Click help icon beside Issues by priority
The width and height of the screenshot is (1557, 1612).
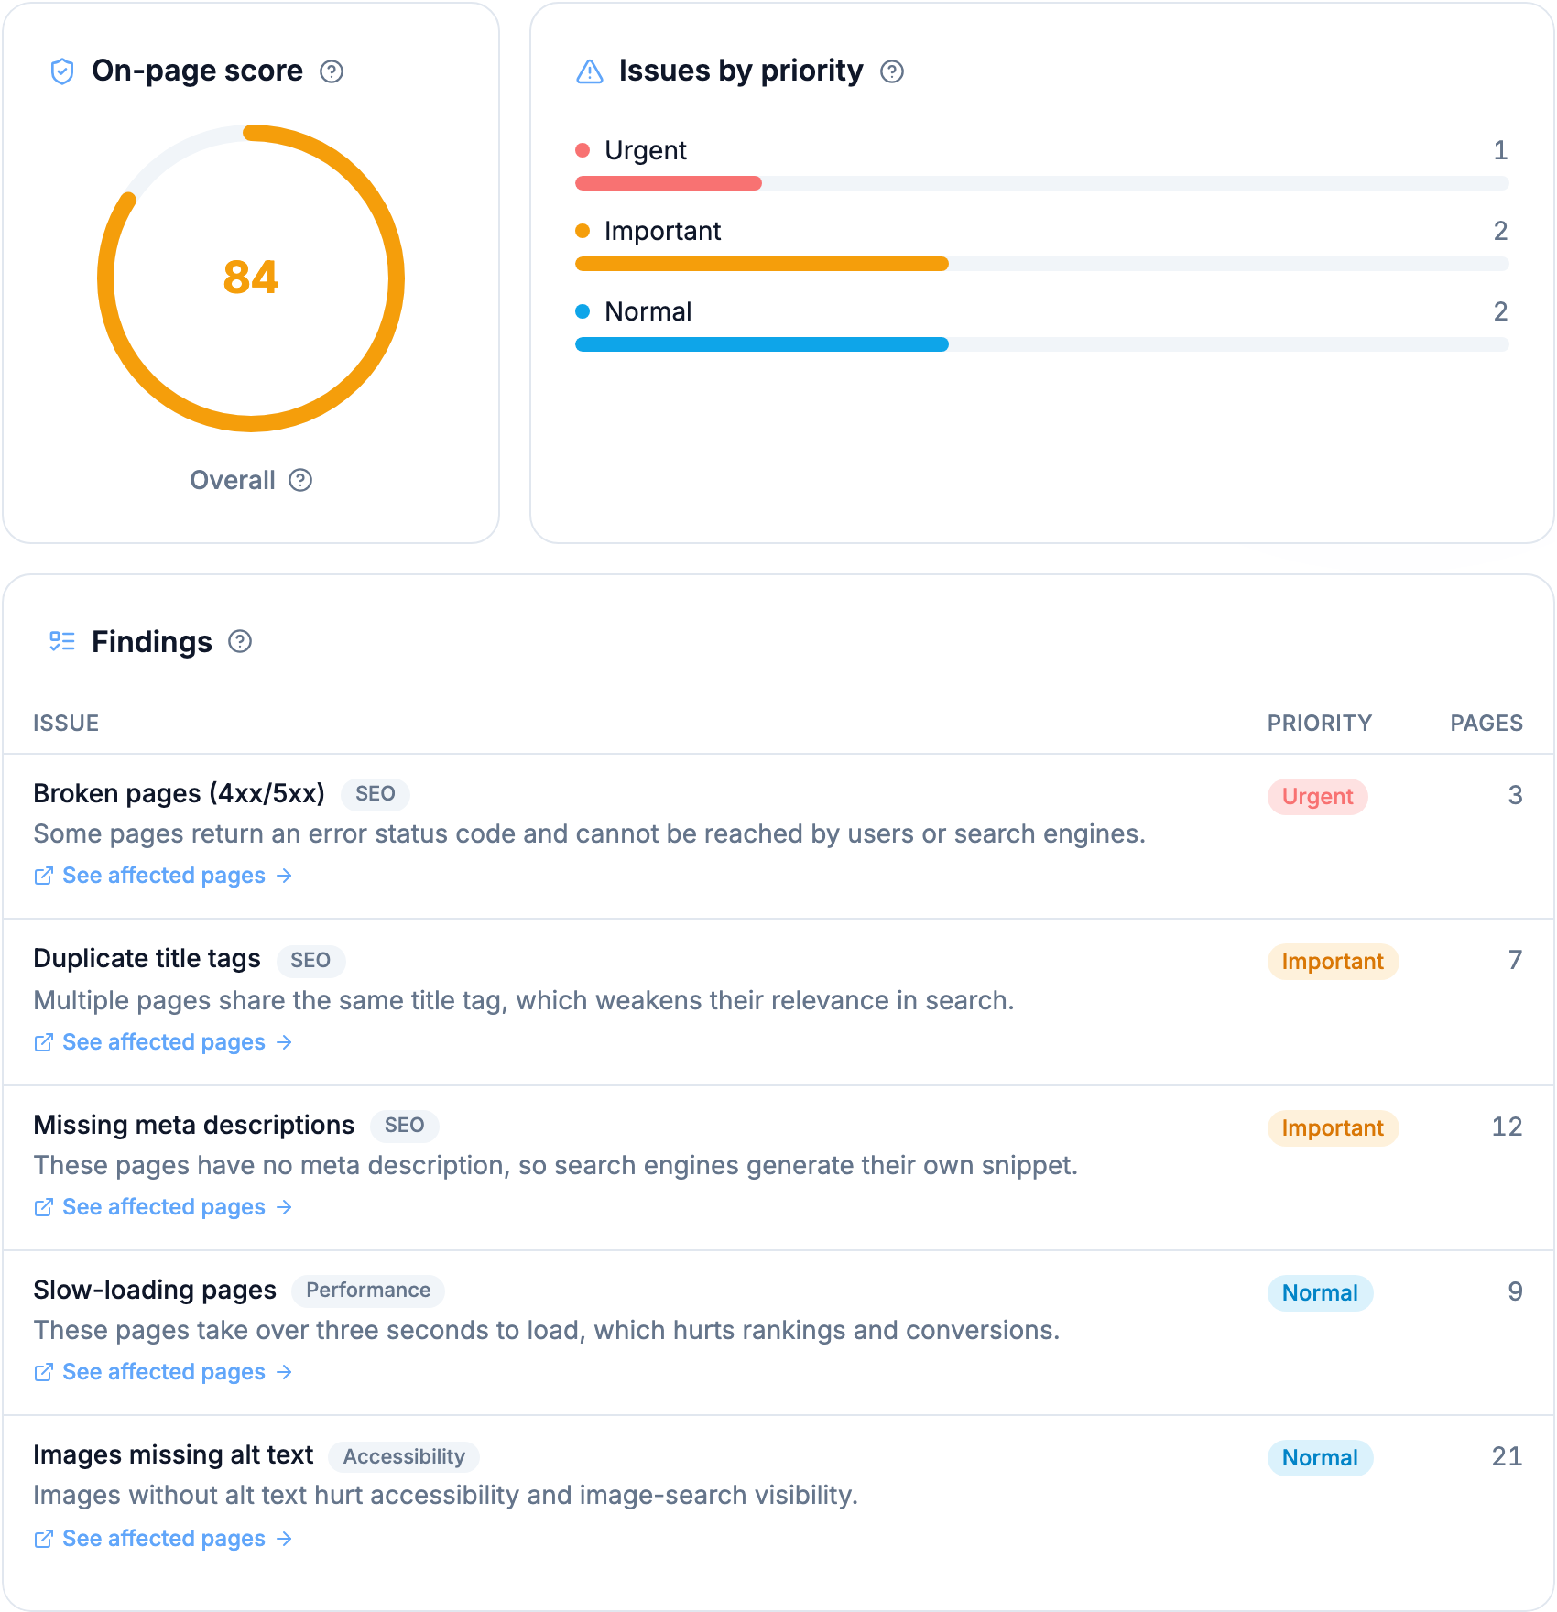(x=892, y=71)
